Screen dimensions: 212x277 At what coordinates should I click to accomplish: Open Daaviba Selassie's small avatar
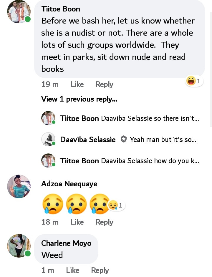[48, 139]
